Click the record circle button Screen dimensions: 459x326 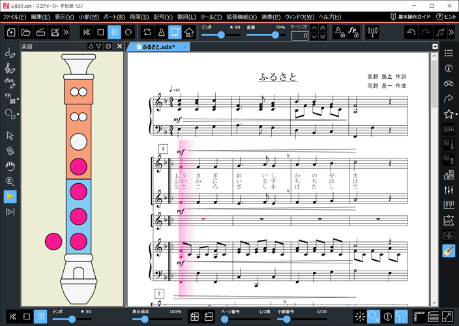point(128,32)
